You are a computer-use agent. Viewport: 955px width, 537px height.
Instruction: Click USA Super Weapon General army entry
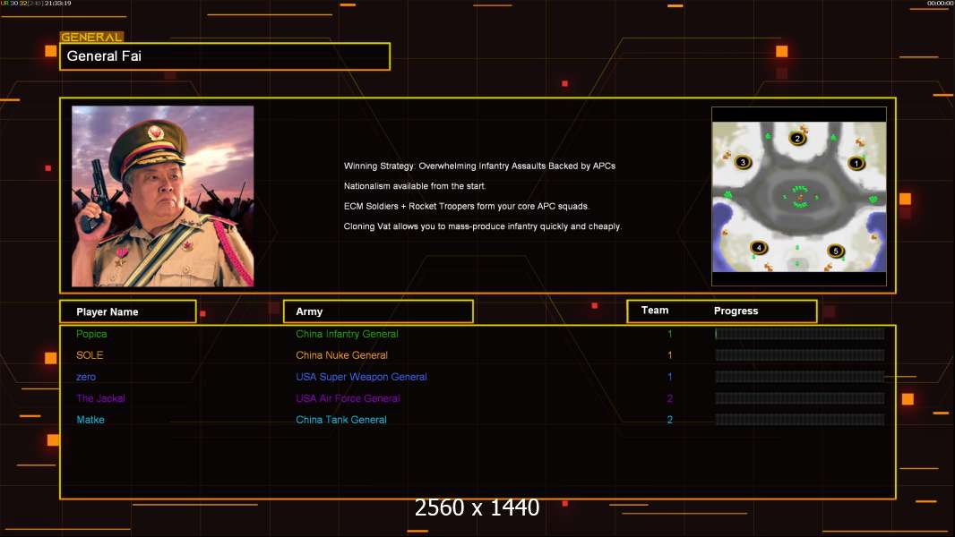(x=361, y=377)
